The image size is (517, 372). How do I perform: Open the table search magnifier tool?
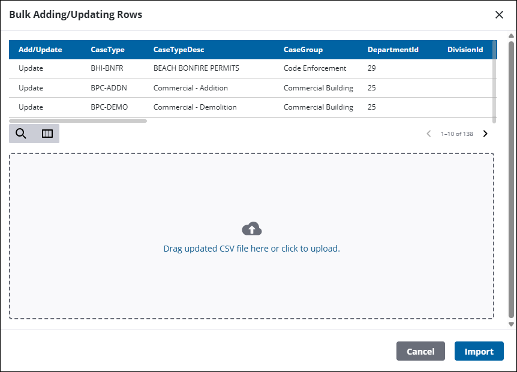click(x=21, y=134)
